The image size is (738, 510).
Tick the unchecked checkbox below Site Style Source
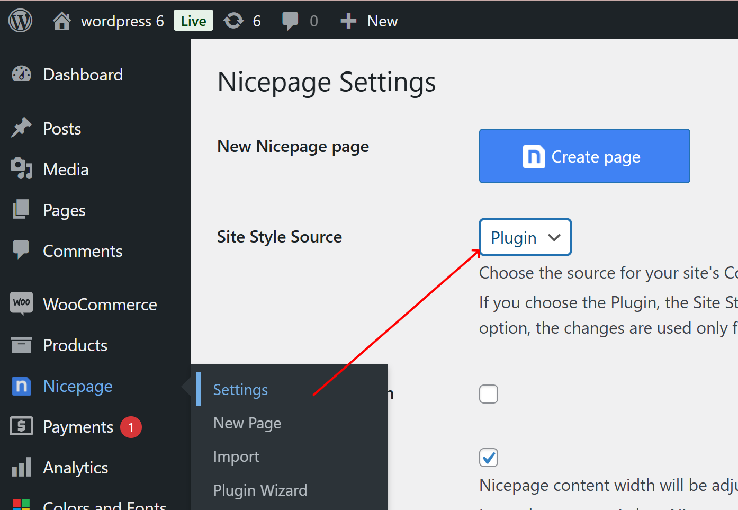(x=489, y=394)
